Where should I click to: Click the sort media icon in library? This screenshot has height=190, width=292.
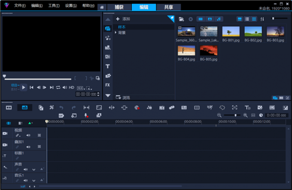click(262, 19)
